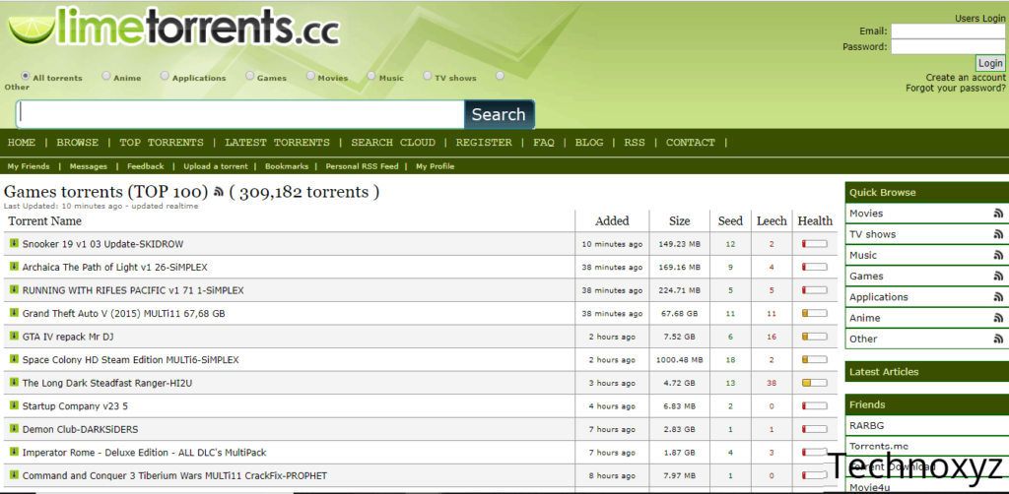Screen dimensions: 1009x494
Task: Open Music RSS icon in Quick Browse
Action: [x=998, y=255]
